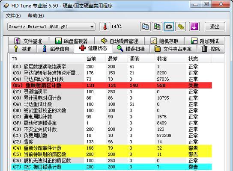Click the 退出 exit button

[215, 27]
